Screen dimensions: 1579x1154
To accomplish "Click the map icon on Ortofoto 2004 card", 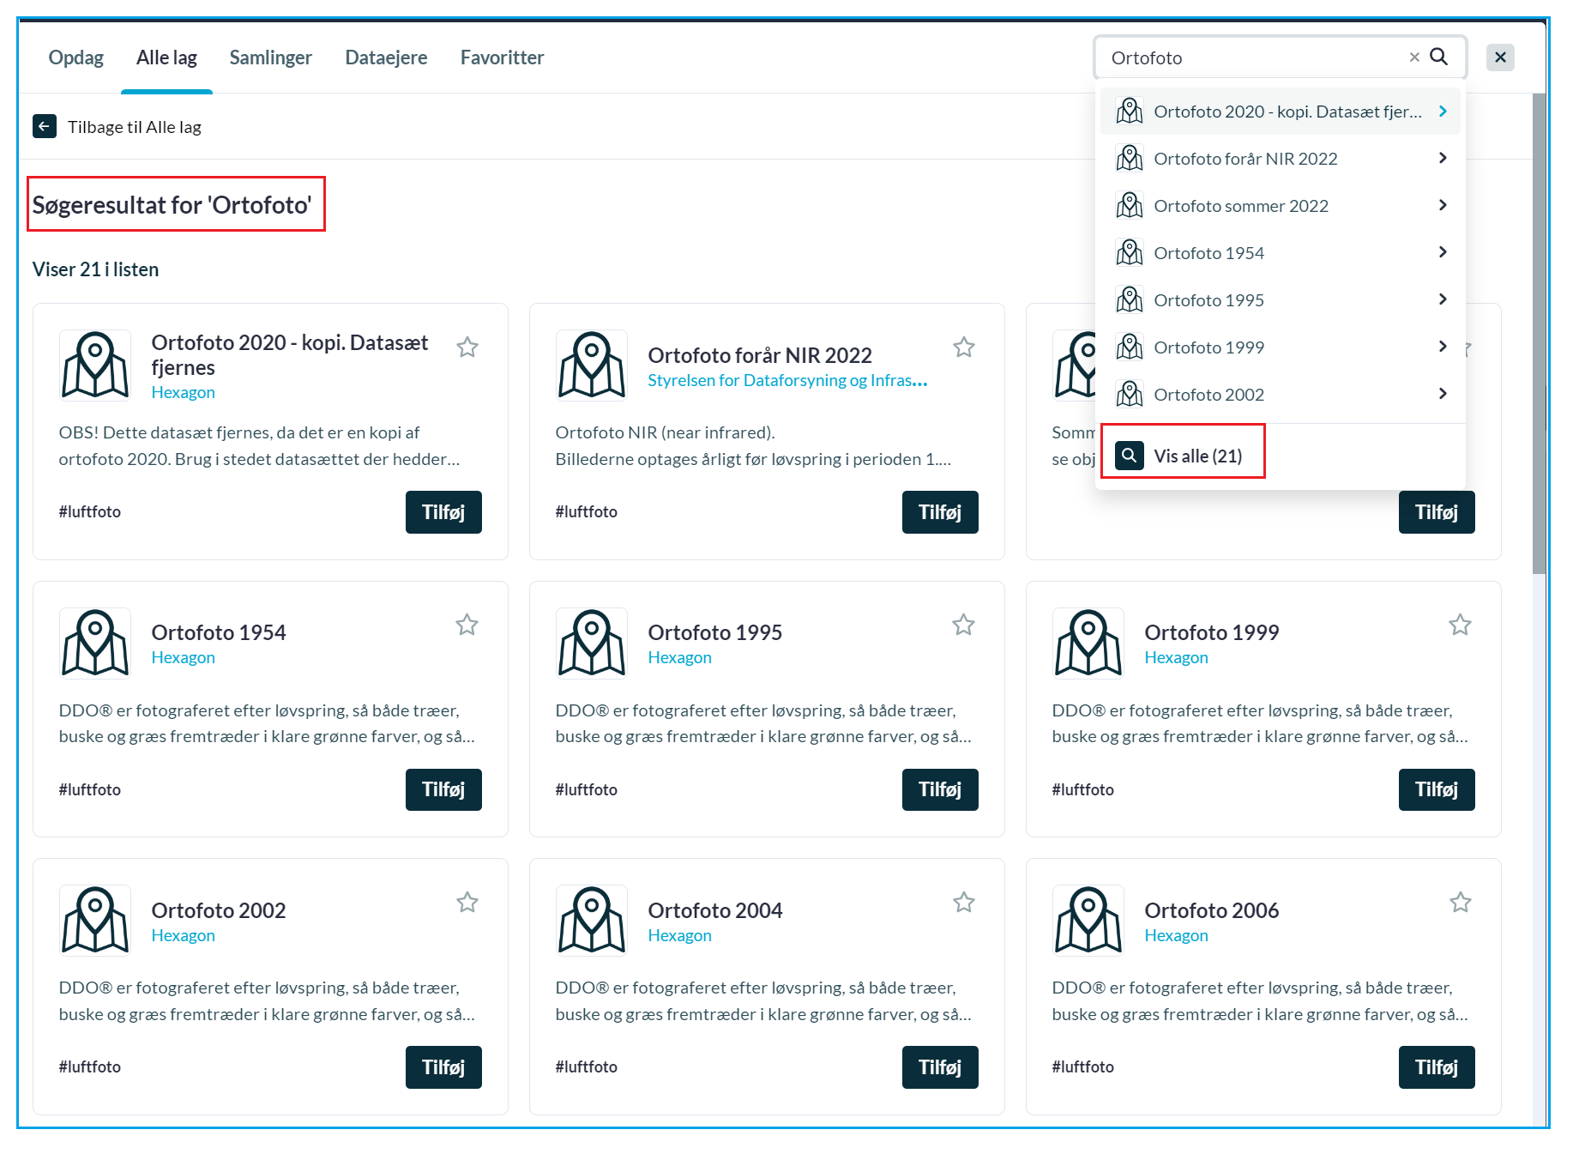I will pos(592,921).
